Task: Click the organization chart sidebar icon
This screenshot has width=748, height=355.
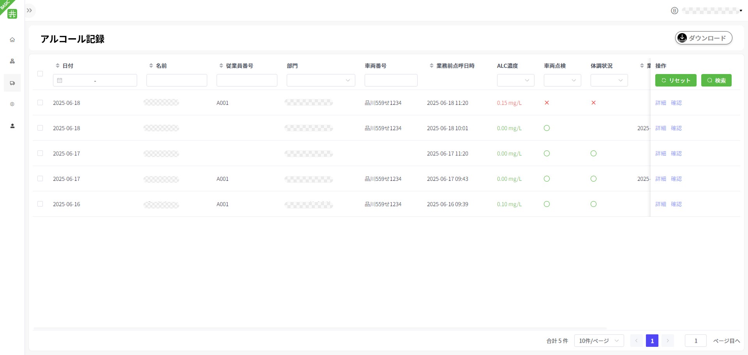Action: (12, 61)
